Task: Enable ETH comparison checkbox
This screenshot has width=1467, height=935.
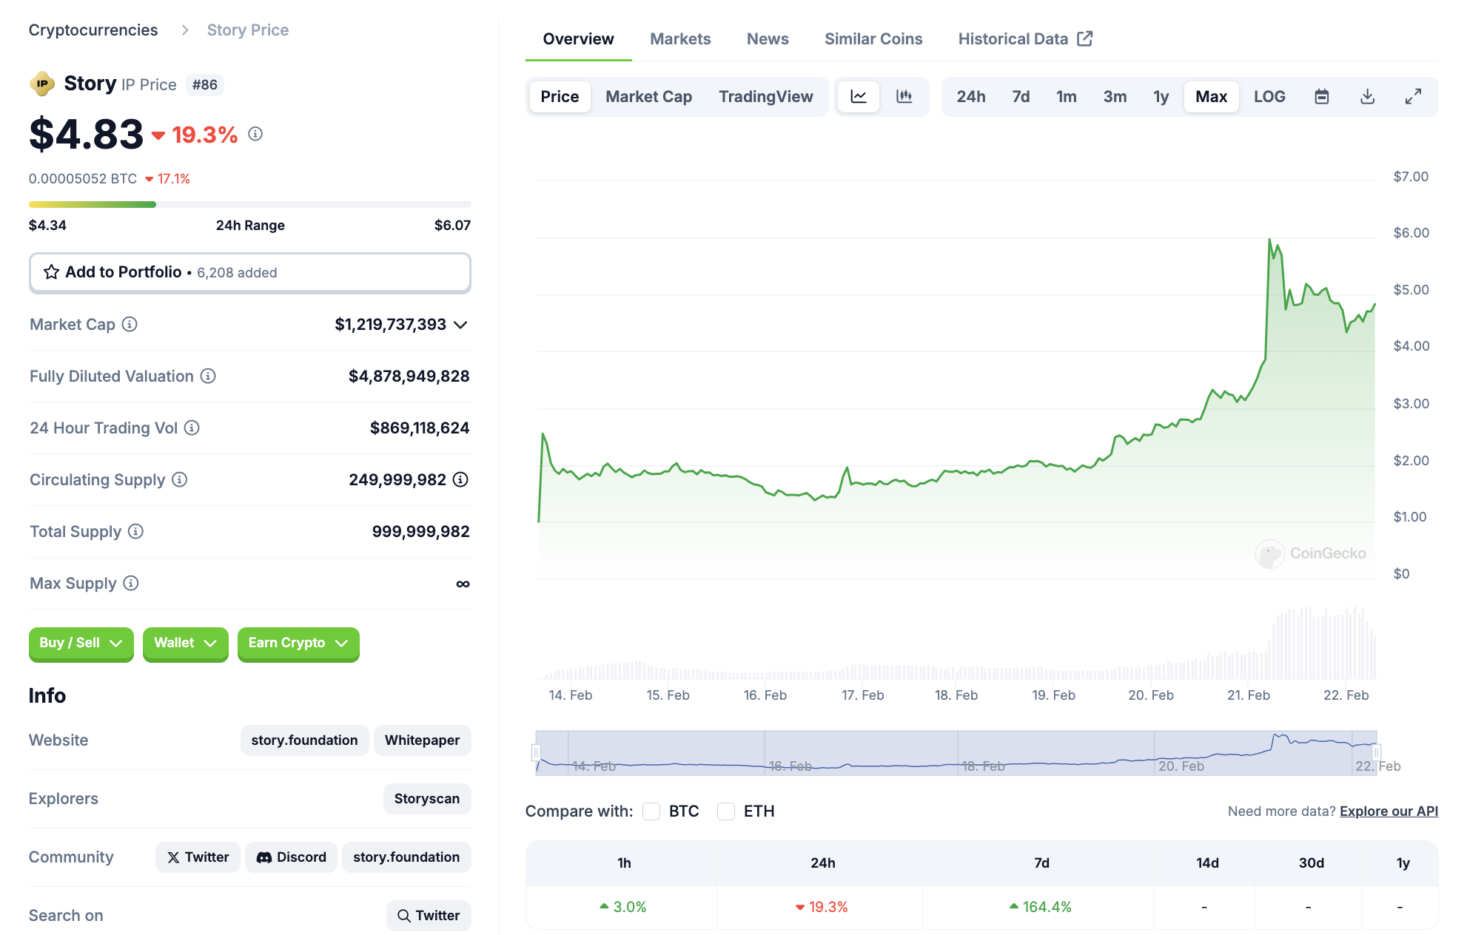Action: coord(726,811)
